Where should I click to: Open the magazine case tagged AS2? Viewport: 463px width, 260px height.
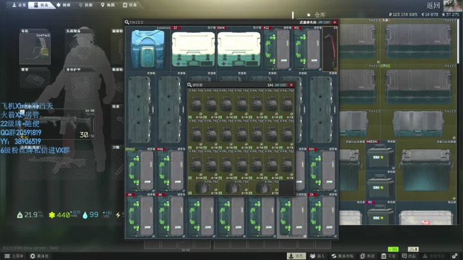277,48
